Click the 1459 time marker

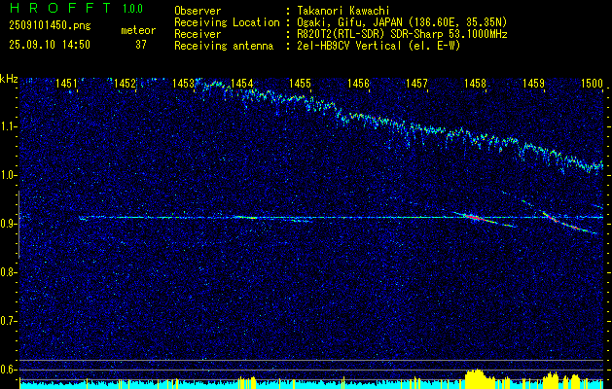(x=533, y=83)
